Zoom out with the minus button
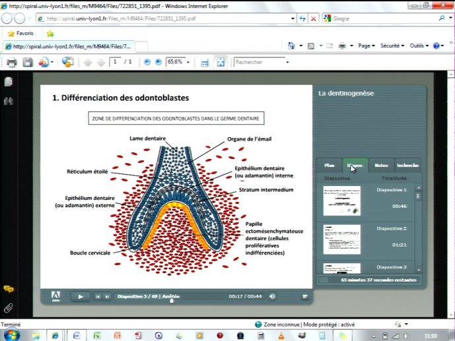The height and width of the screenshot is (341, 455). [147, 62]
